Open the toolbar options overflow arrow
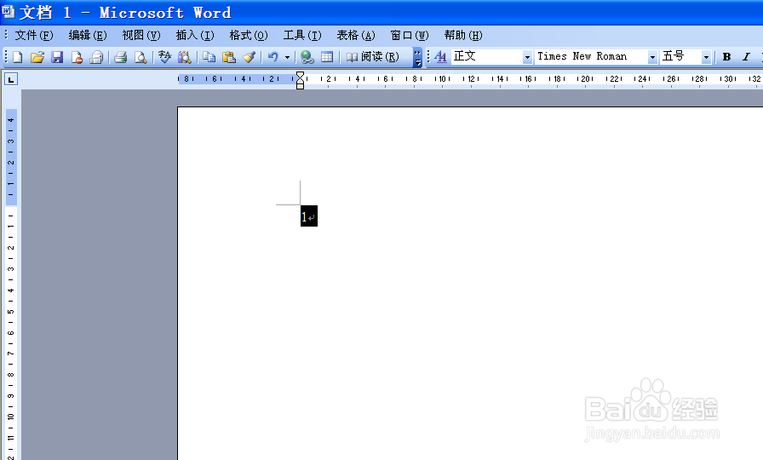Image resolution: width=763 pixels, height=460 pixels. (417, 57)
